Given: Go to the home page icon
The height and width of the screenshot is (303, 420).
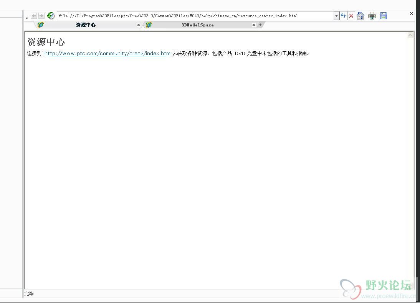Looking at the screenshot, I should (x=360, y=16).
